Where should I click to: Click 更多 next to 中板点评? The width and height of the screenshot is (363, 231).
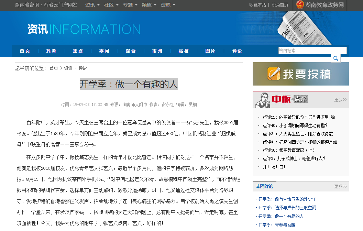pos(340,100)
